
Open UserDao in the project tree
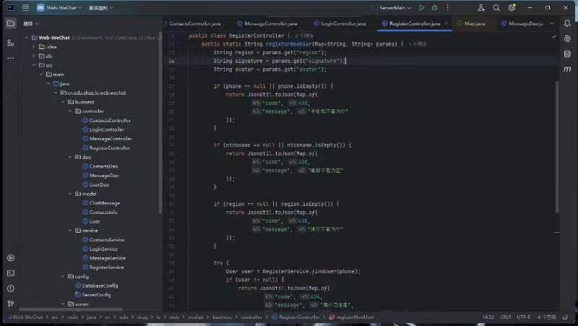point(99,184)
